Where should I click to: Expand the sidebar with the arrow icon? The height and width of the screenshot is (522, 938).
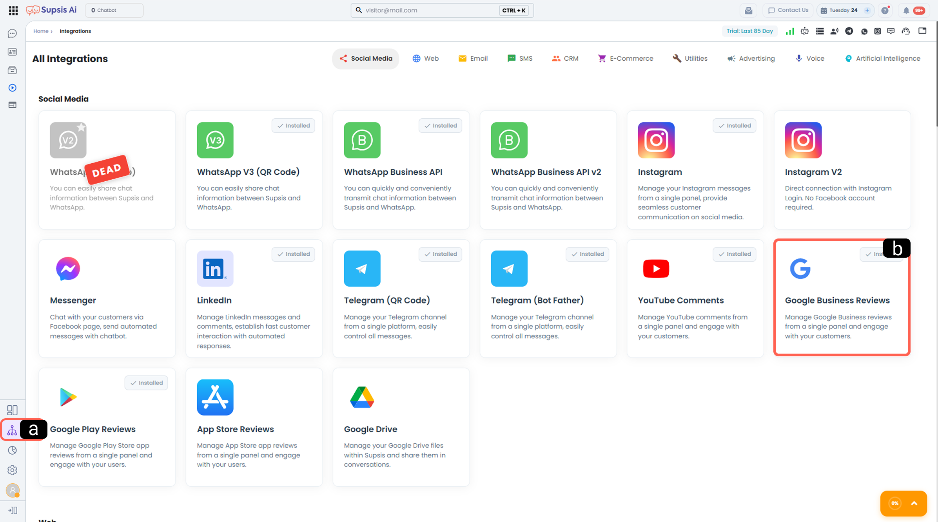pos(13,510)
